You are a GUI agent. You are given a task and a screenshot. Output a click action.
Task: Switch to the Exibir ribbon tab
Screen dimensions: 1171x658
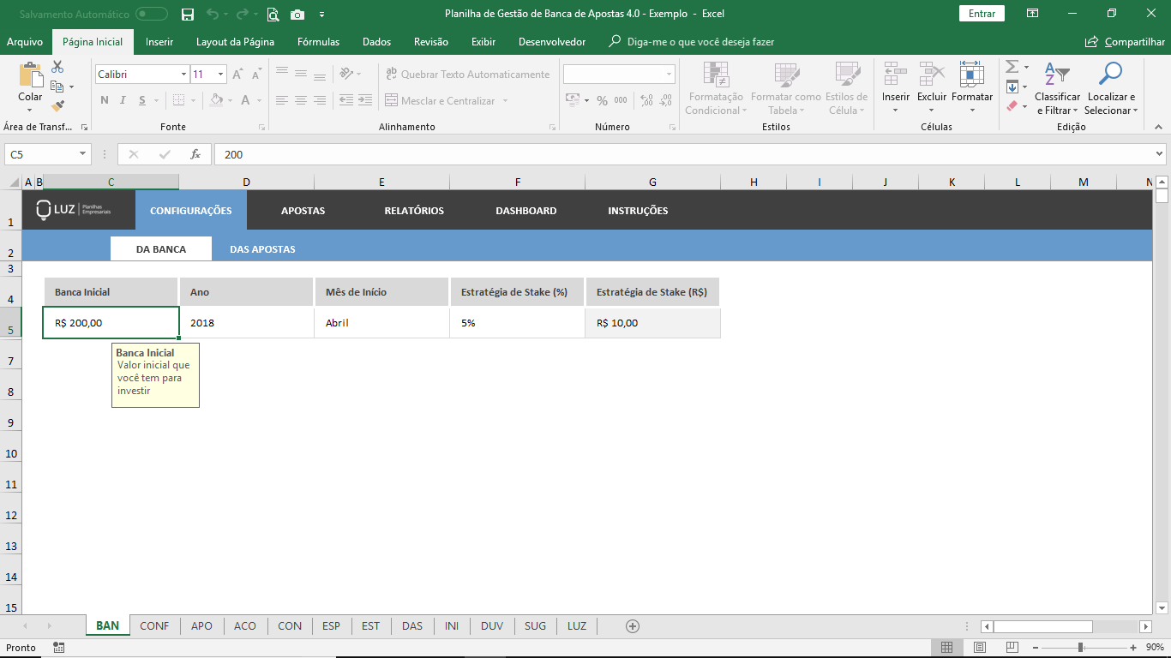[483, 42]
